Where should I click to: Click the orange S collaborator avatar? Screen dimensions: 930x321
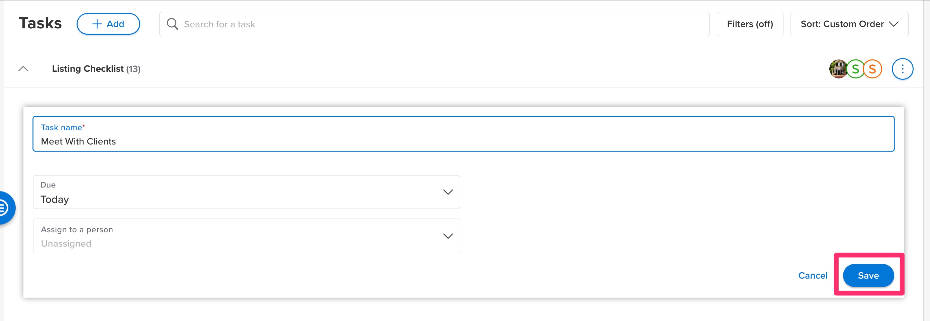tap(872, 69)
